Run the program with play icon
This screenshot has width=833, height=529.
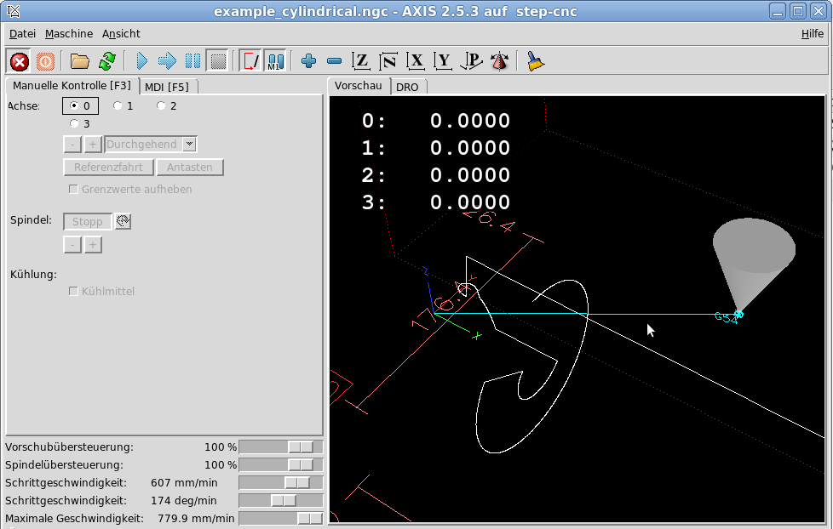tap(142, 61)
